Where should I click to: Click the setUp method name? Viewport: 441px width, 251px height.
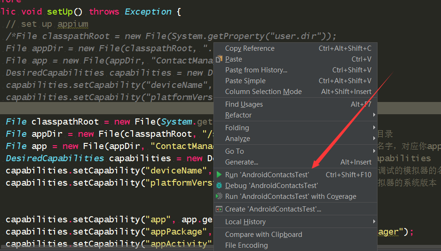click(x=60, y=12)
